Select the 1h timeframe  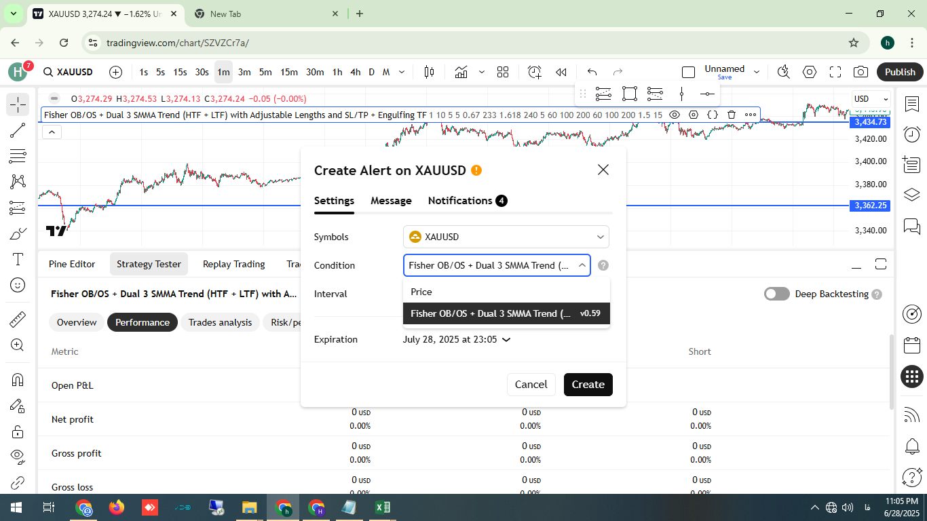click(x=337, y=72)
